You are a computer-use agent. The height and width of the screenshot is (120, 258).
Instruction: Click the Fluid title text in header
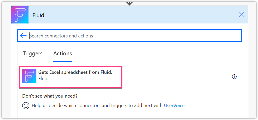[x=38, y=15]
